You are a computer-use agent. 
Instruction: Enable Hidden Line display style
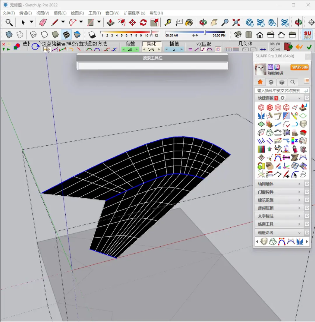pyautogui.click(x=44, y=34)
